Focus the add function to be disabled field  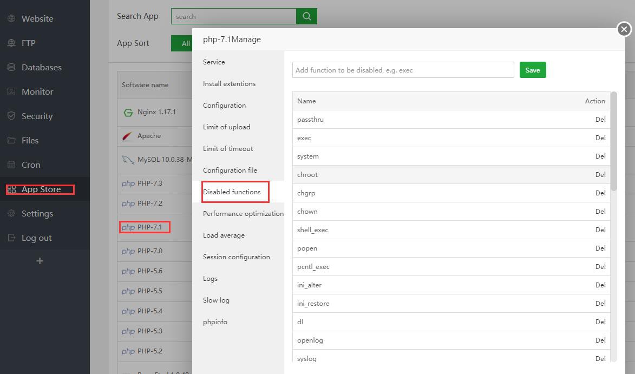[x=403, y=70]
